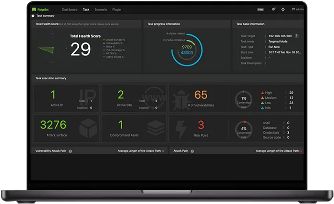Click the Attack Path info icon
The image size is (334, 204).
point(192,151)
